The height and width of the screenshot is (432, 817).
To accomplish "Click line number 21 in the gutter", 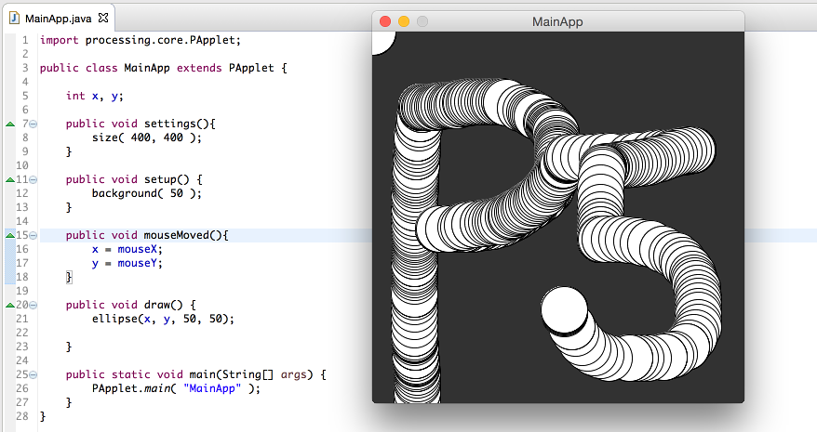I will pos(23,319).
